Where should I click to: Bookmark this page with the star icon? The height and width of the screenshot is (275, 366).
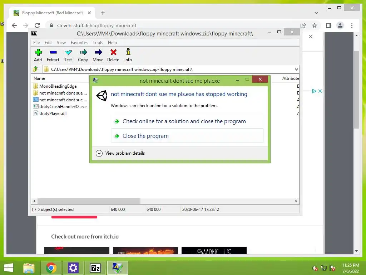click(x=315, y=25)
